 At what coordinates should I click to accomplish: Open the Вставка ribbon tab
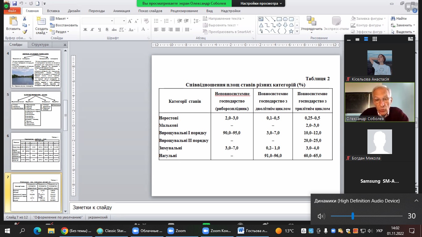click(x=53, y=11)
